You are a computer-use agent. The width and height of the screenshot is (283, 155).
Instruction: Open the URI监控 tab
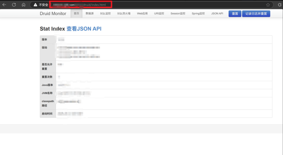click(x=159, y=14)
